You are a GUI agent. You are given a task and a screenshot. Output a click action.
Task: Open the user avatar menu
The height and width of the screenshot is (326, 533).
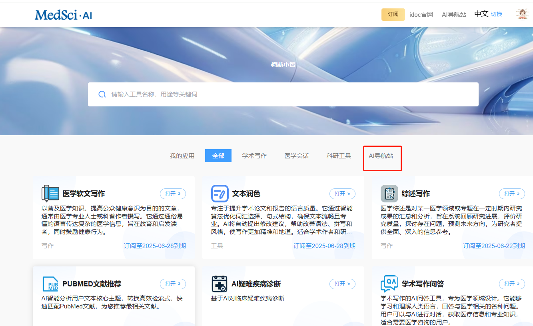(x=522, y=14)
